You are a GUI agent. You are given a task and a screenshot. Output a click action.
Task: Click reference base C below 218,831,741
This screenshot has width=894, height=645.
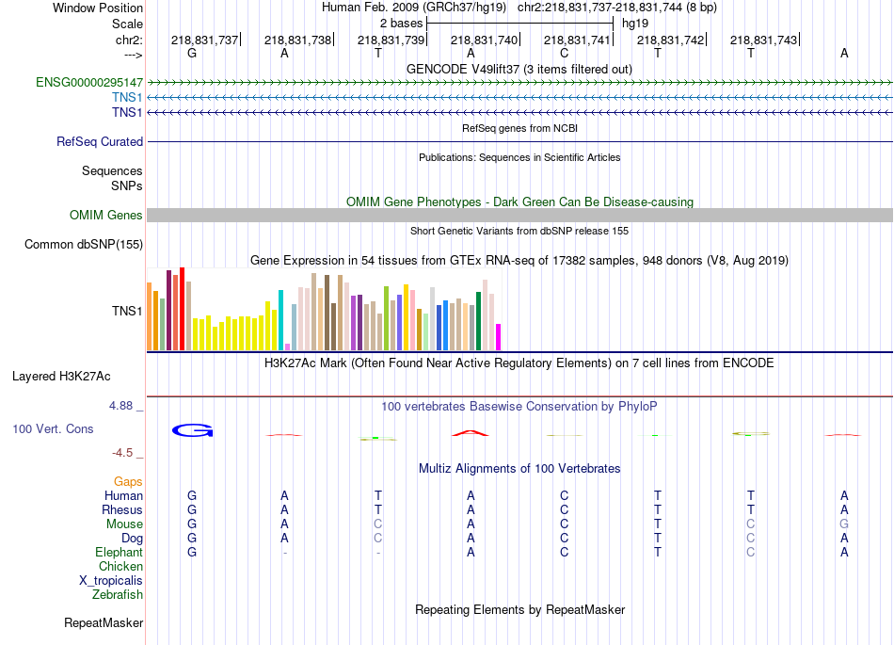click(x=564, y=53)
